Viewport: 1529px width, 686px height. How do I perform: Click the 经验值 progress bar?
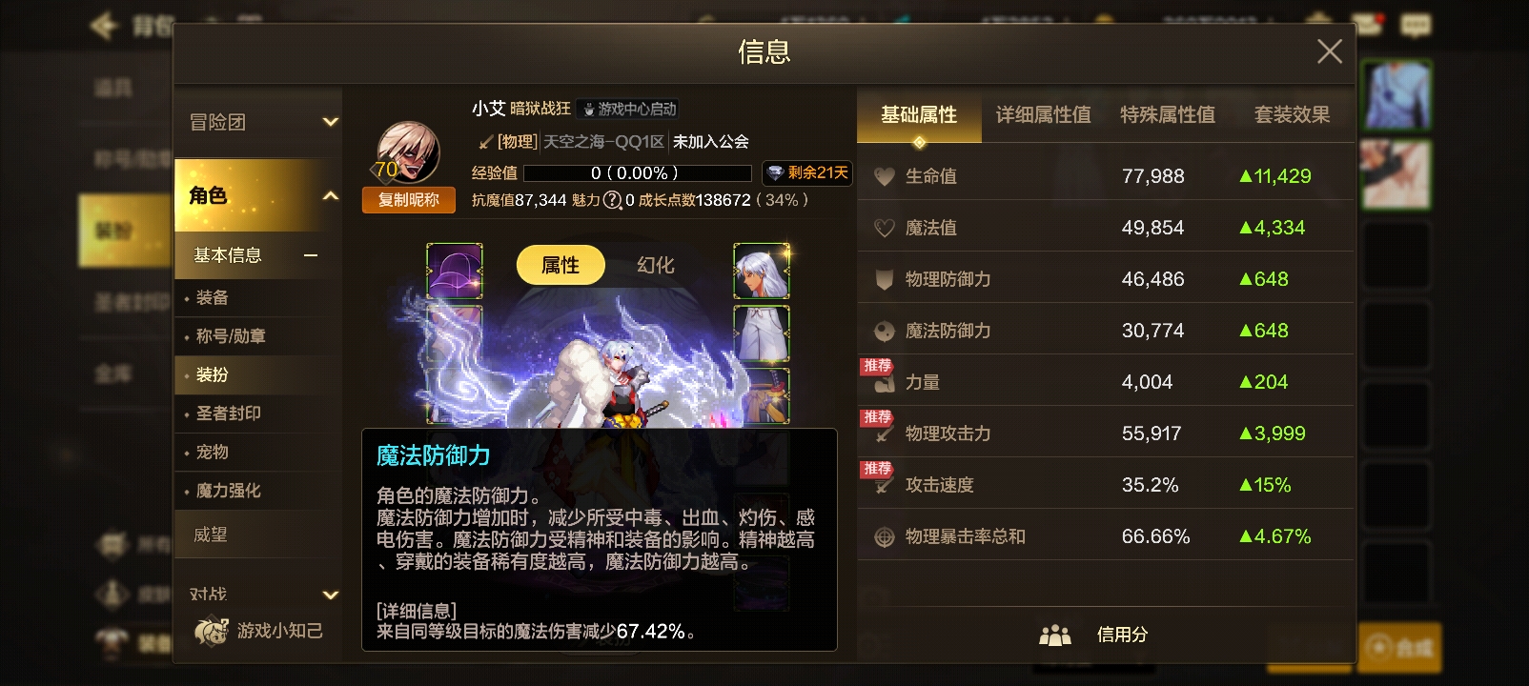coord(637,173)
